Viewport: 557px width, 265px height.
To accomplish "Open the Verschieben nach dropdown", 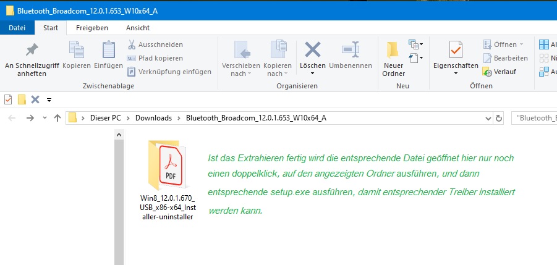I will click(x=241, y=59).
